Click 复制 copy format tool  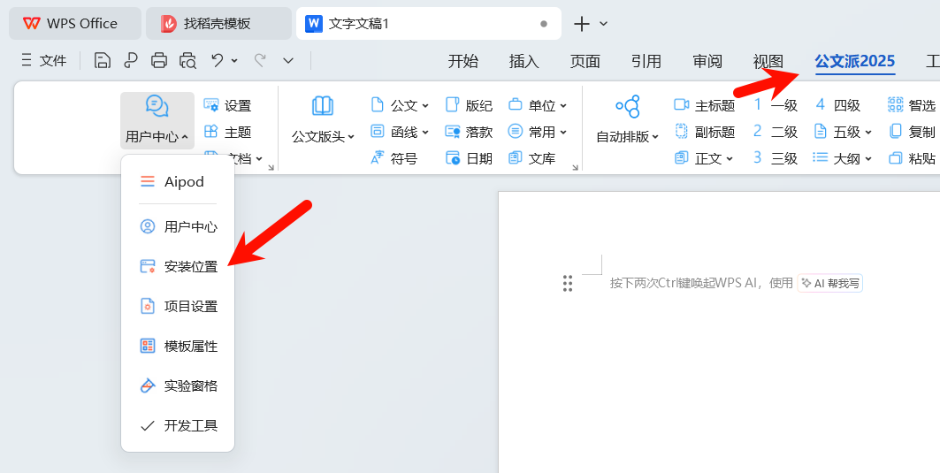[x=911, y=132]
